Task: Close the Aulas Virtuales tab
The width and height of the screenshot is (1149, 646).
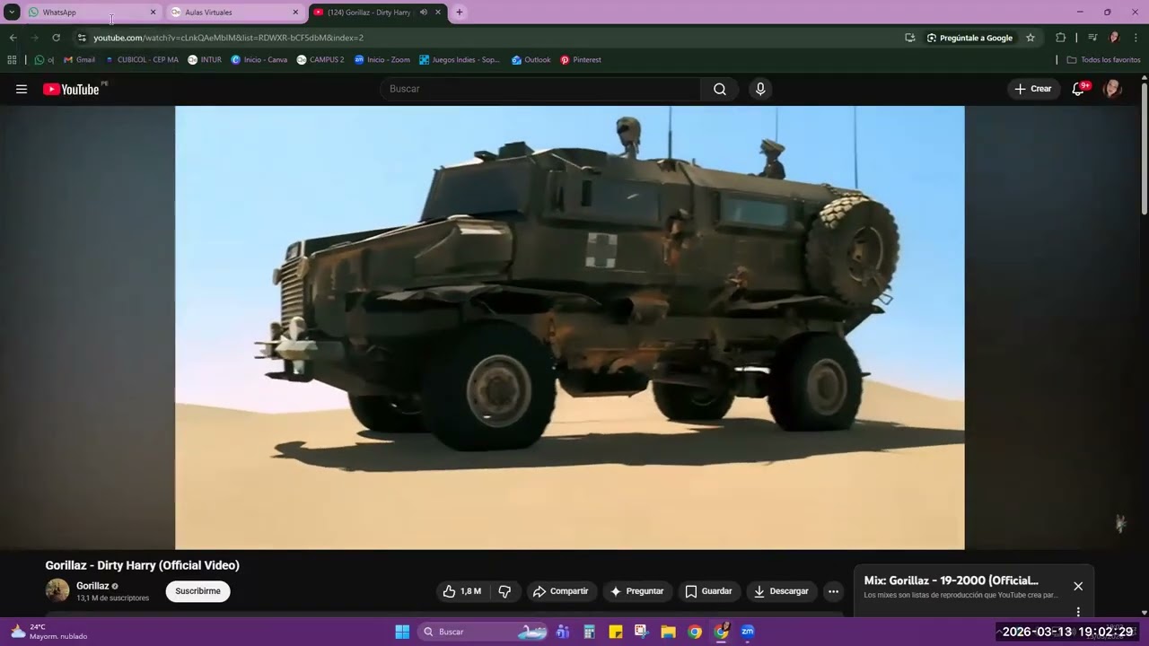Action: [x=295, y=13]
